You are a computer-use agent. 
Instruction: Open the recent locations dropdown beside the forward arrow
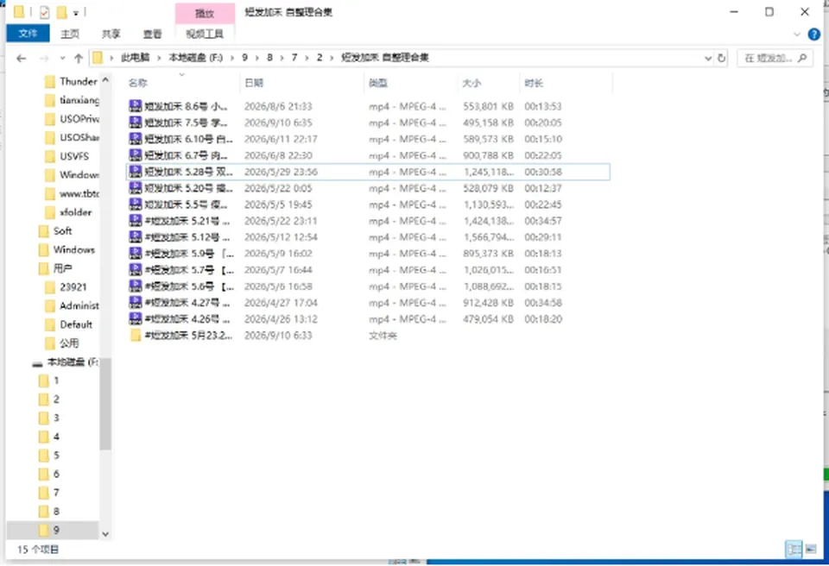coord(62,58)
